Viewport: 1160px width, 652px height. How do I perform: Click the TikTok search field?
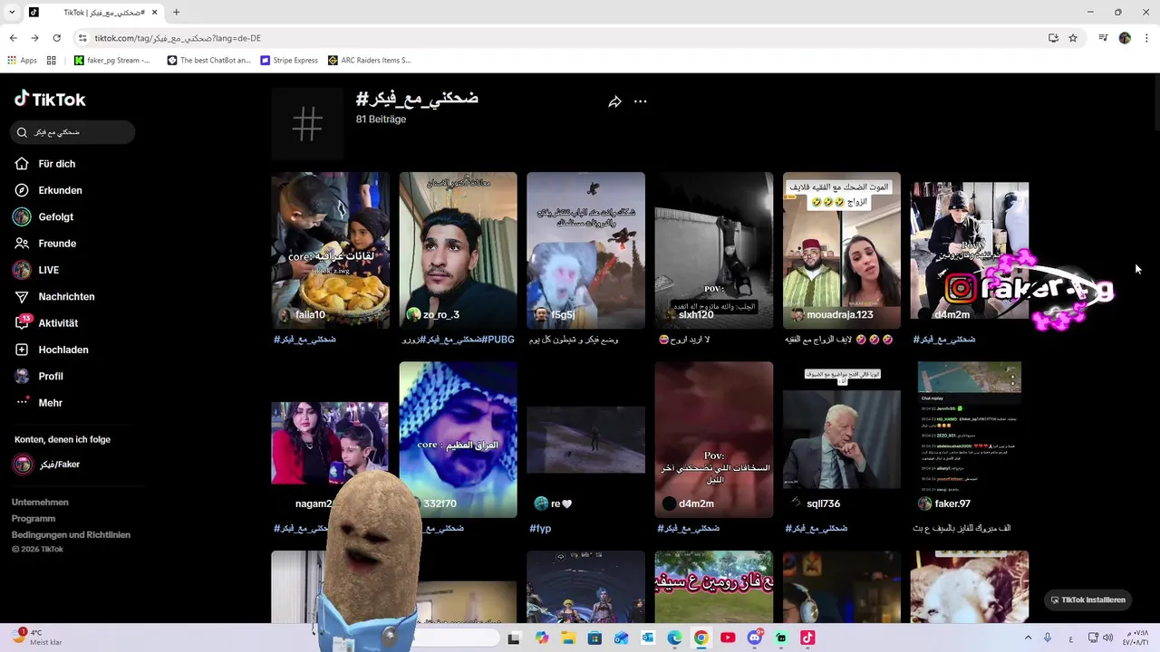pos(73,132)
